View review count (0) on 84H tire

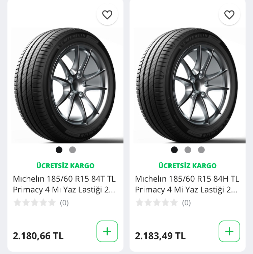coord(186,203)
